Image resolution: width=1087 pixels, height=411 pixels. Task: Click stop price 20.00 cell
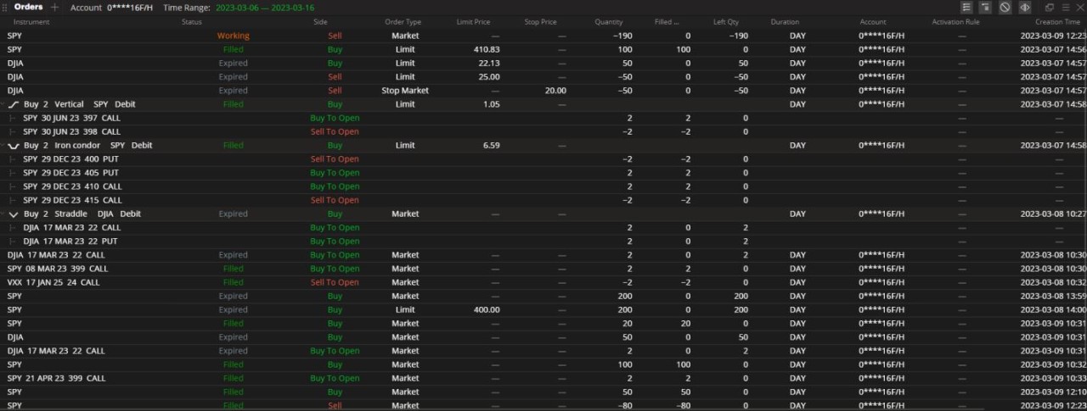coord(555,91)
